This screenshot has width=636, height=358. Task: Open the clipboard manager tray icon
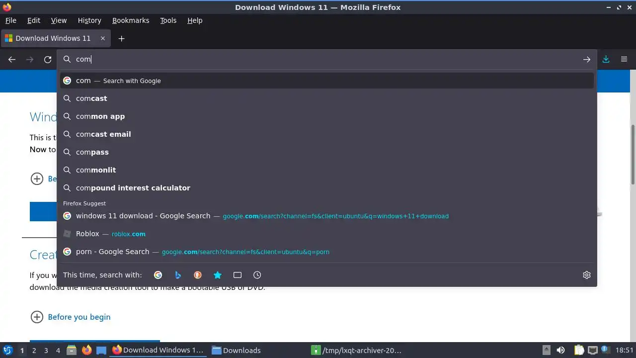(579, 350)
